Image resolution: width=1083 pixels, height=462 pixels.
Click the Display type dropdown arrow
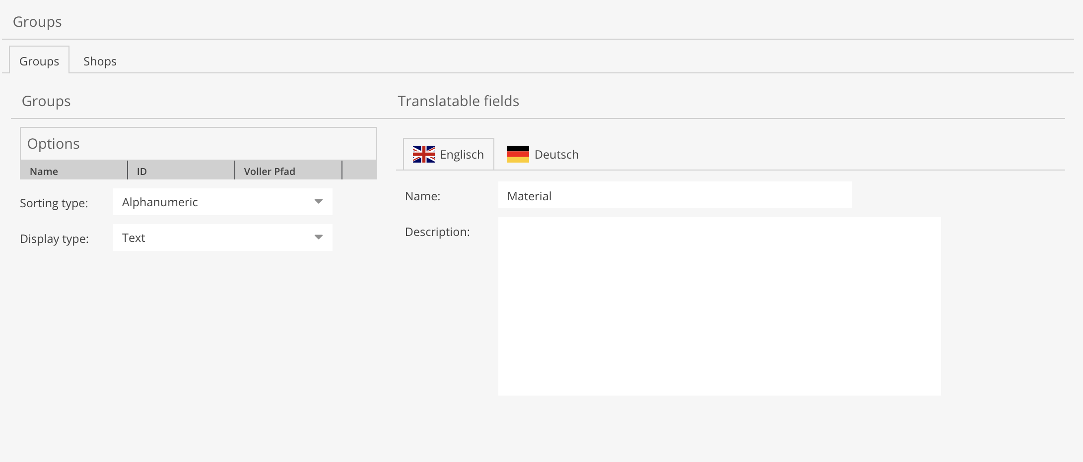(319, 237)
